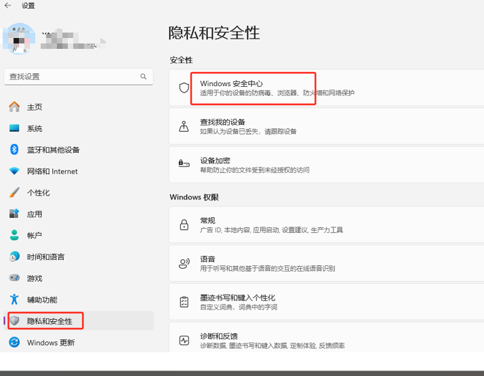The image size is (484, 376).
Task: Click the Bluetooth icon in sidebar
Action: click(x=14, y=149)
